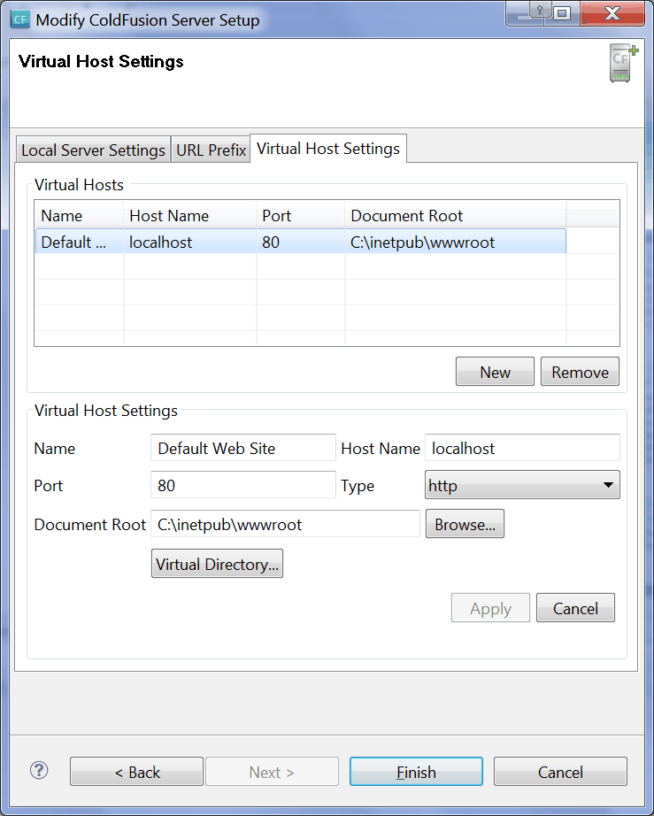
Task: Click 'C:\inetpub\wwwroot' cell in table
Action: tap(456, 242)
